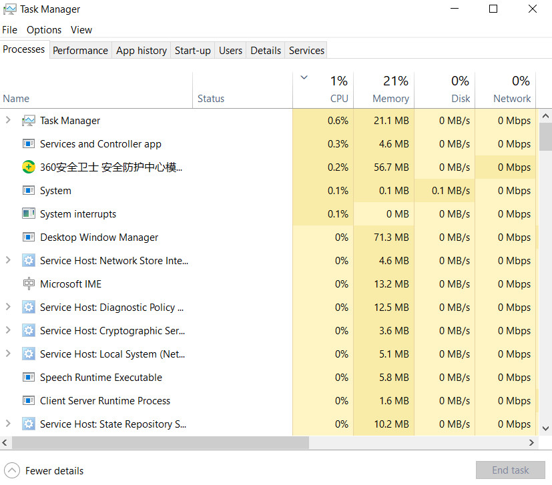Select the Speech Runtime Executable name

click(x=101, y=378)
